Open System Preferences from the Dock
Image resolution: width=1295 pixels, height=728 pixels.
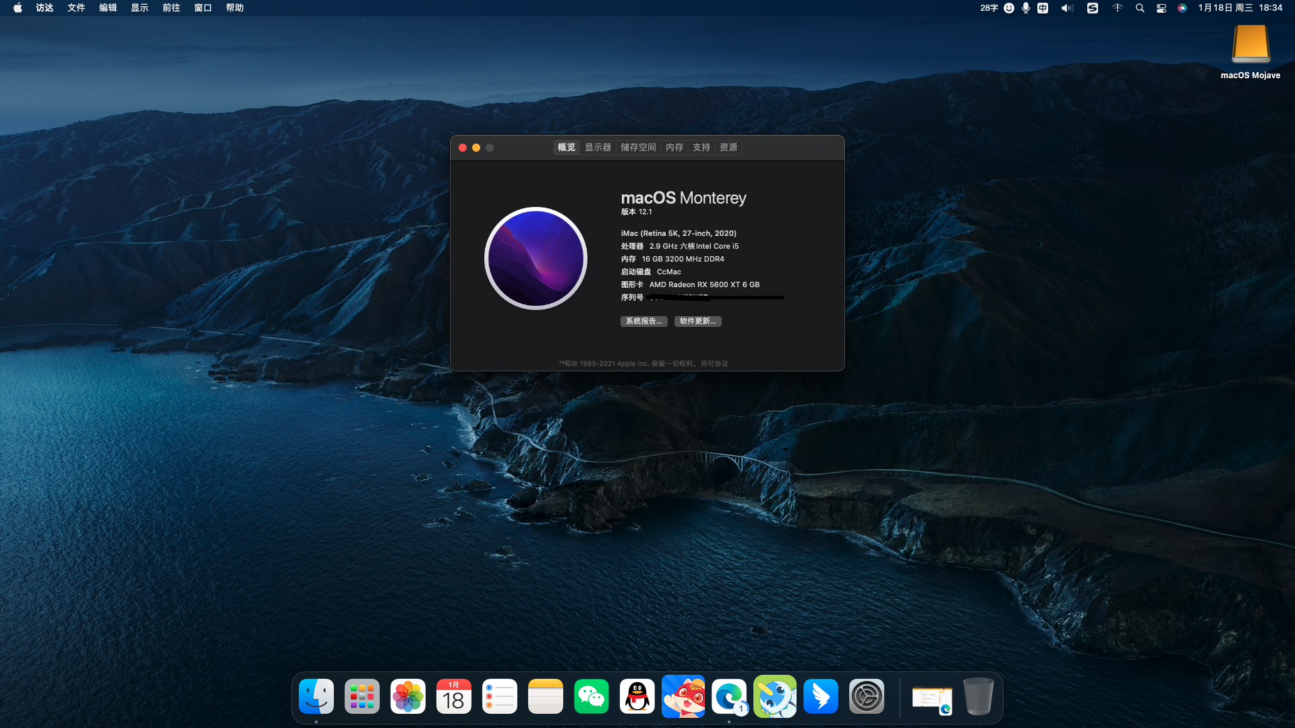[x=867, y=696]
